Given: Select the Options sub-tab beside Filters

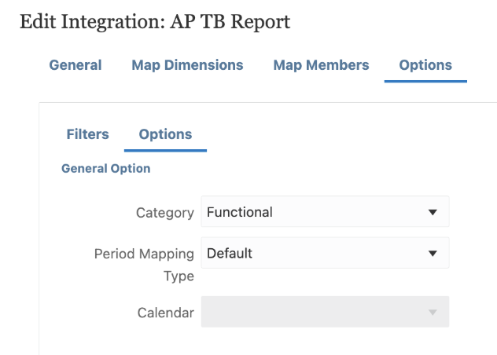Looking at the screenshot, I should [165, 134].
